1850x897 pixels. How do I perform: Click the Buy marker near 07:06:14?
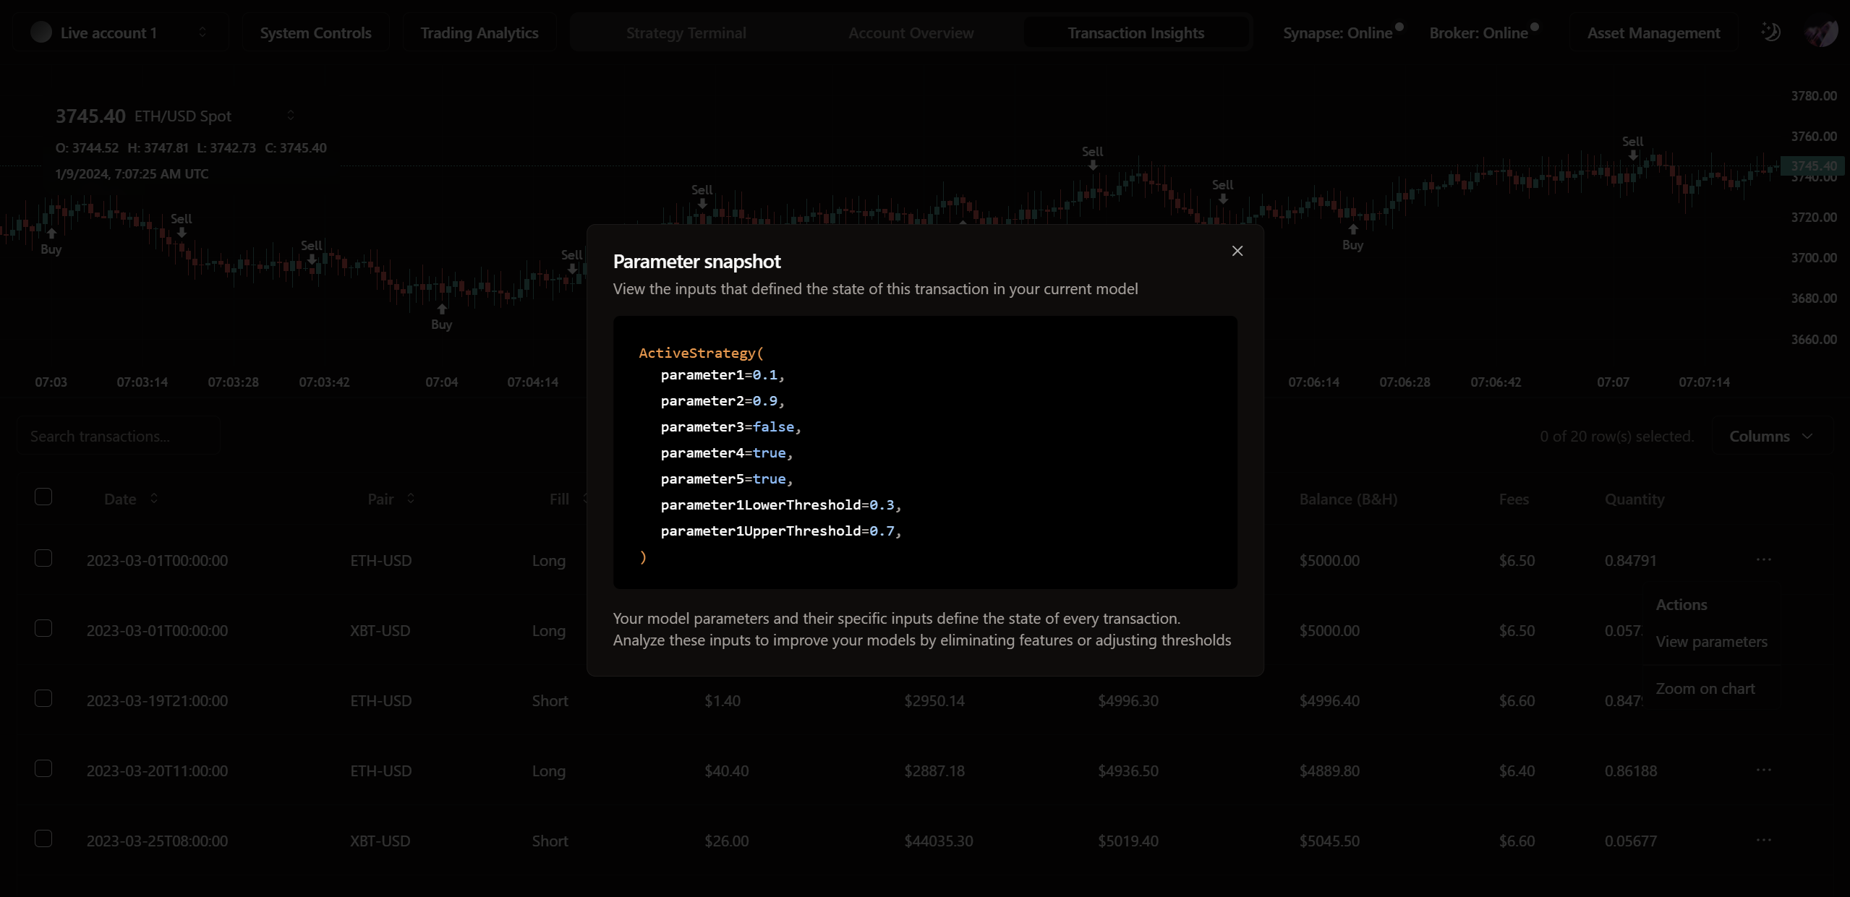(1352, 238)
